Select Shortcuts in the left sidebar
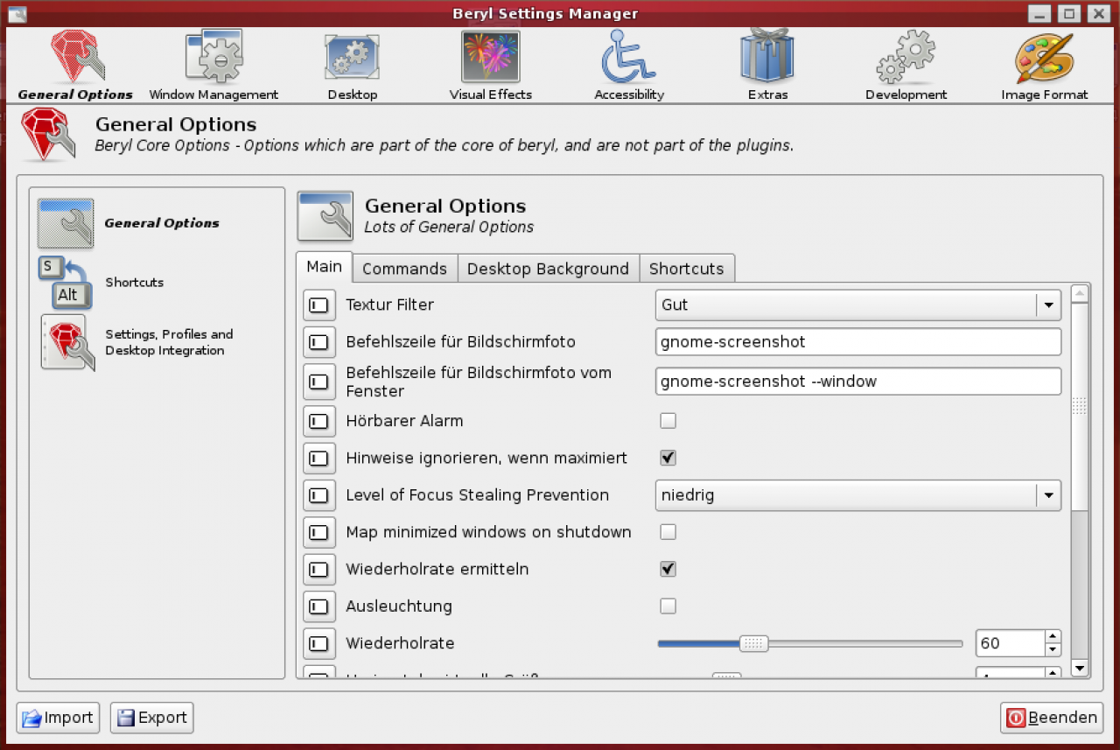The width and height of the screenshot is (1120, 750). tap(101, 283)
